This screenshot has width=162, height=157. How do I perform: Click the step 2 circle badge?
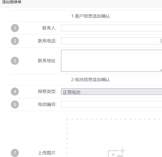15,41
